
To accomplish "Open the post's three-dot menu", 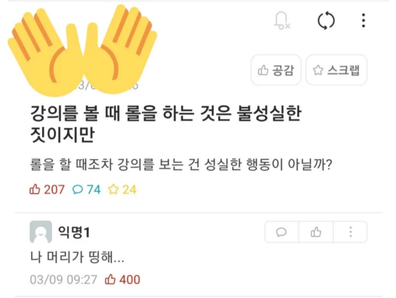I will 363,21.
